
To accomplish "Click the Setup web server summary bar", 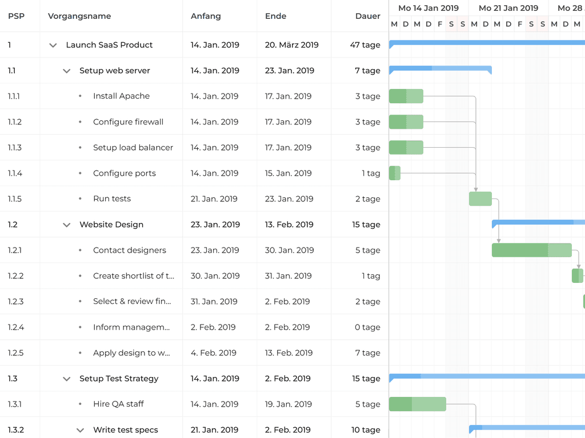I will (440, 68).
